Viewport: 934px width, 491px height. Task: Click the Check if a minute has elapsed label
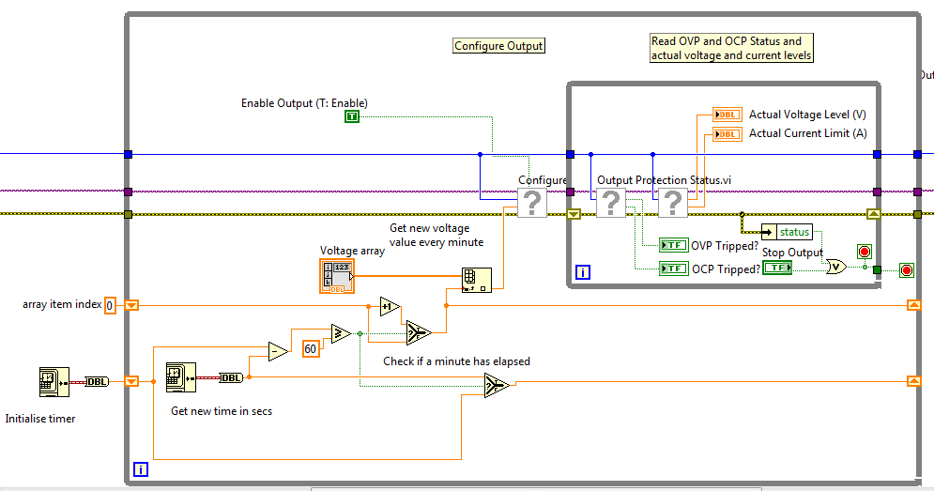tap(456, 361)
